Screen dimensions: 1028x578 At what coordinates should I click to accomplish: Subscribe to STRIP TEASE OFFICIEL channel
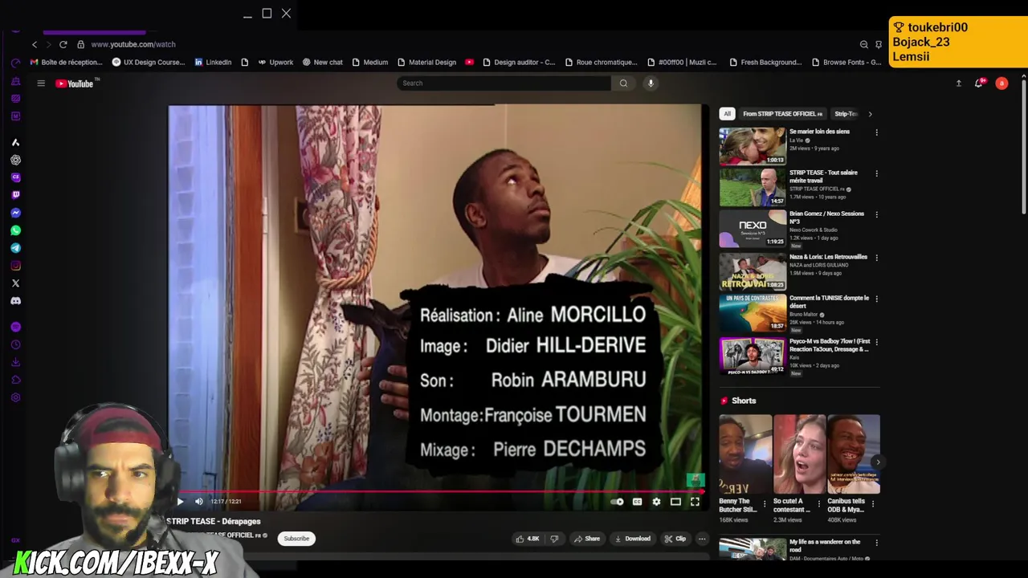point(296,539)
